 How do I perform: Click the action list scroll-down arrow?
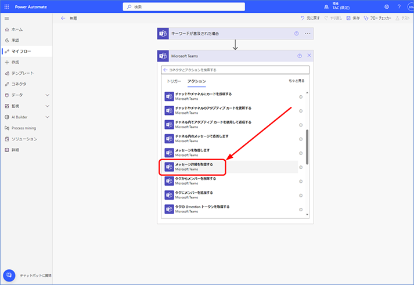coord(307,215)
